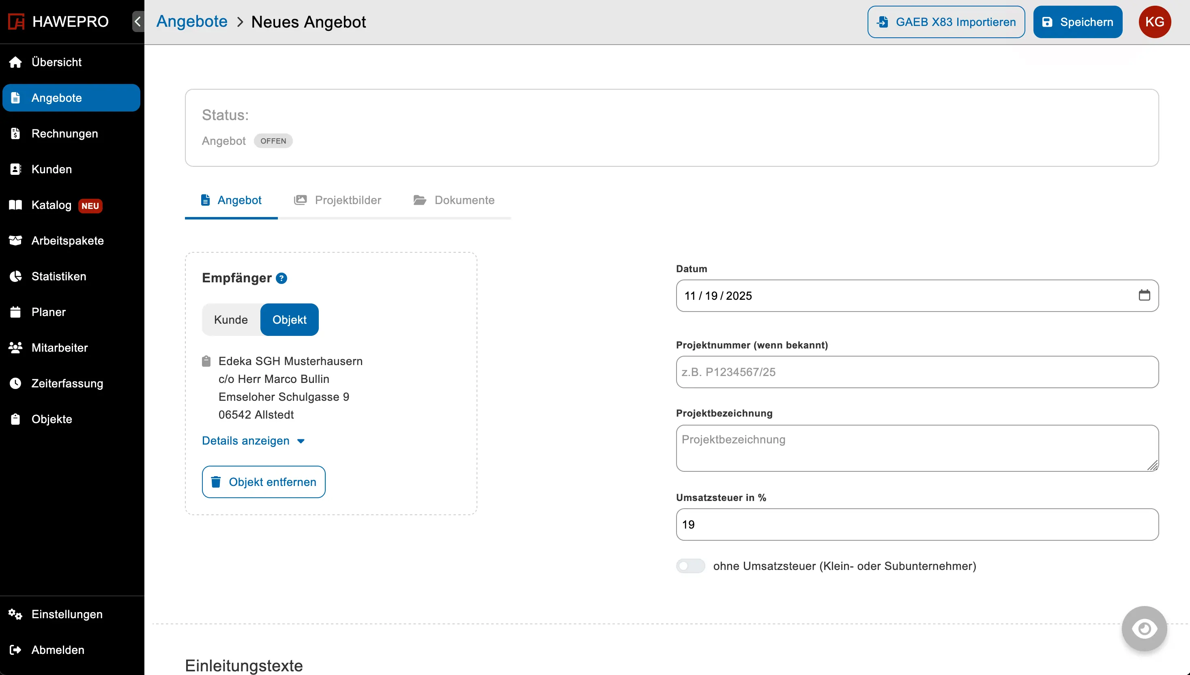1190x675 pixels.
Task: Click into the Projektnummer input field
Action: click(917, 372)
